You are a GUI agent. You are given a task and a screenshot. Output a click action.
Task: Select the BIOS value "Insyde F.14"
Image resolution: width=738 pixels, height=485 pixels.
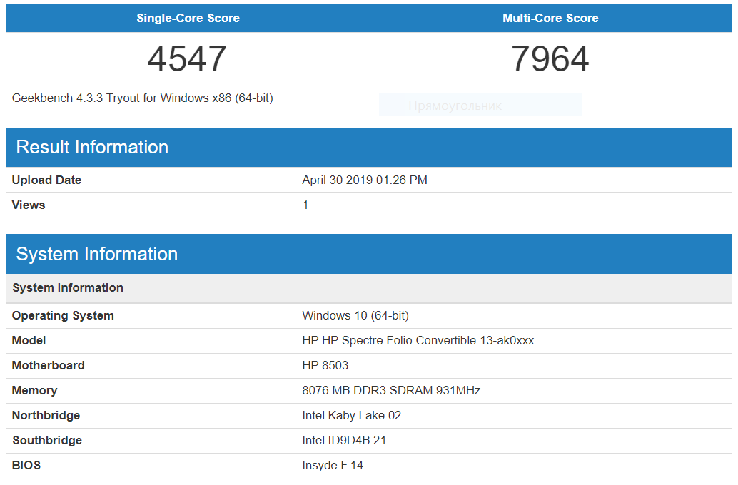click(x=333, y=465)
